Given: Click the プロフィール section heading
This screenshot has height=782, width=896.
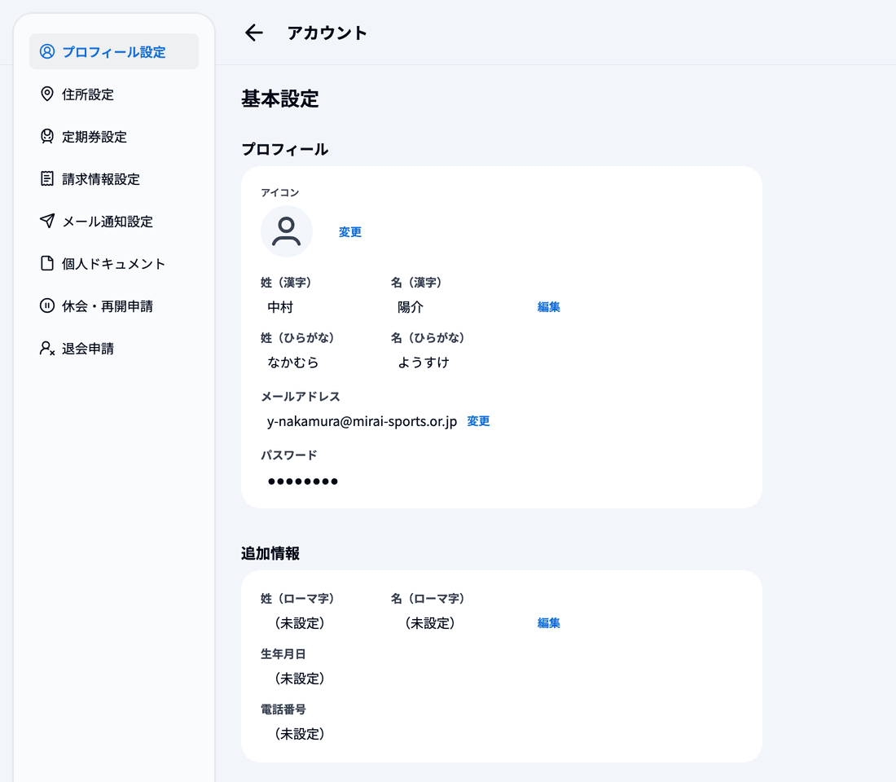Looking at the screenshot, I should [284, 149].
